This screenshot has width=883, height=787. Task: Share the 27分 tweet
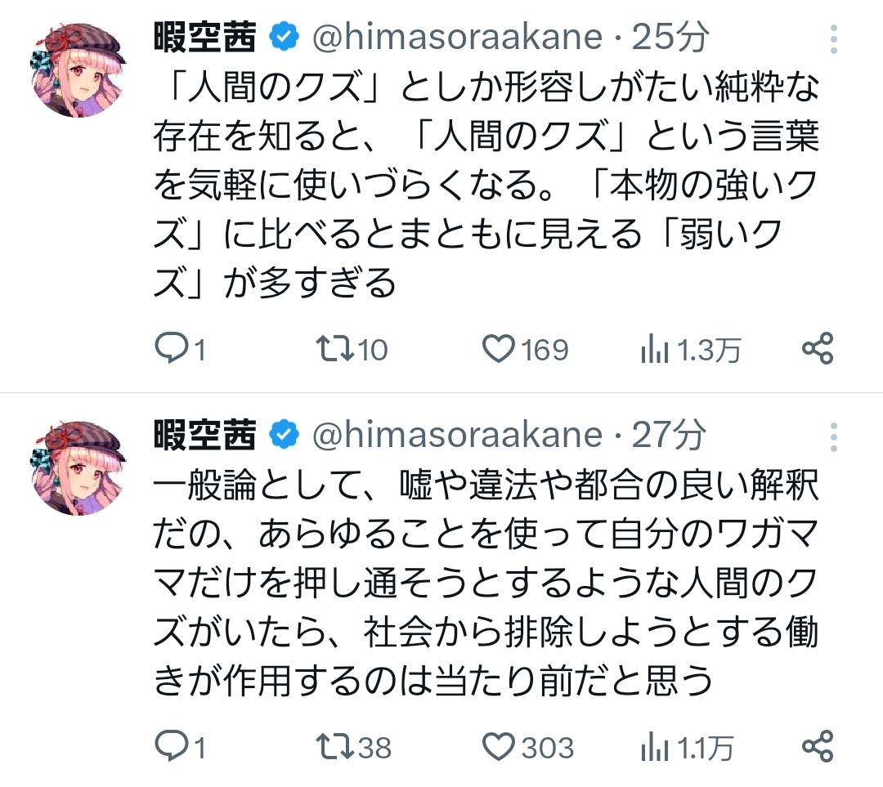817,746
